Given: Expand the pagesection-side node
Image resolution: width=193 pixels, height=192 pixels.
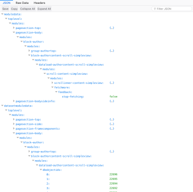Looking at the screenshot, I should coord(14,124).
